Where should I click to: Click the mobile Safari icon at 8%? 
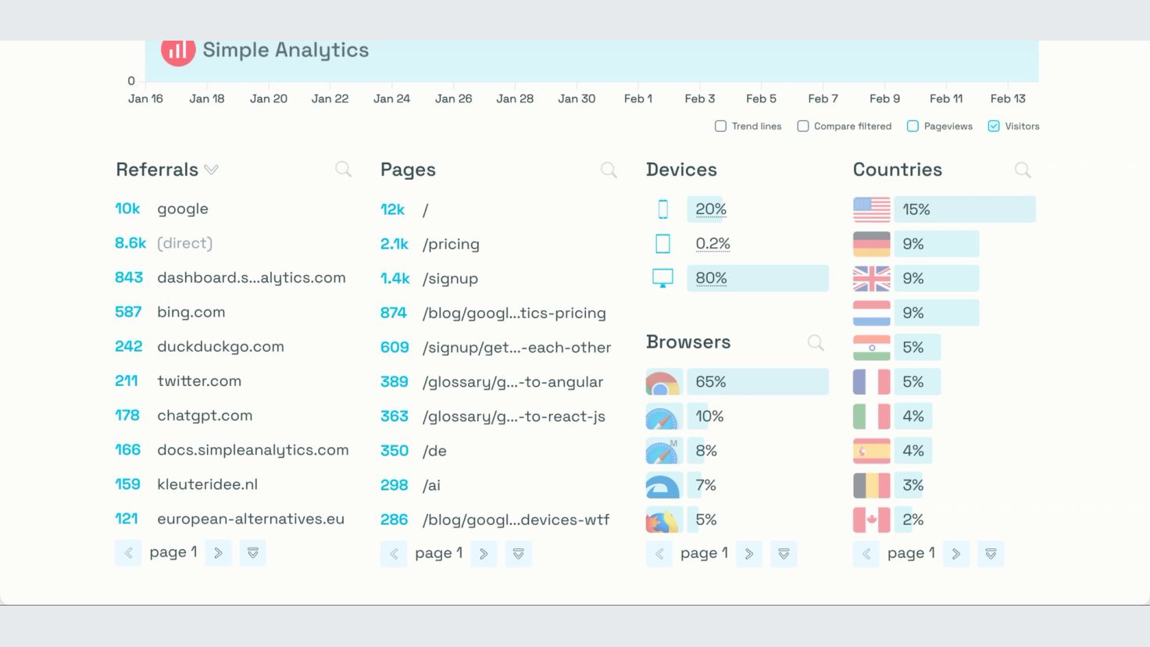[662, 451]
